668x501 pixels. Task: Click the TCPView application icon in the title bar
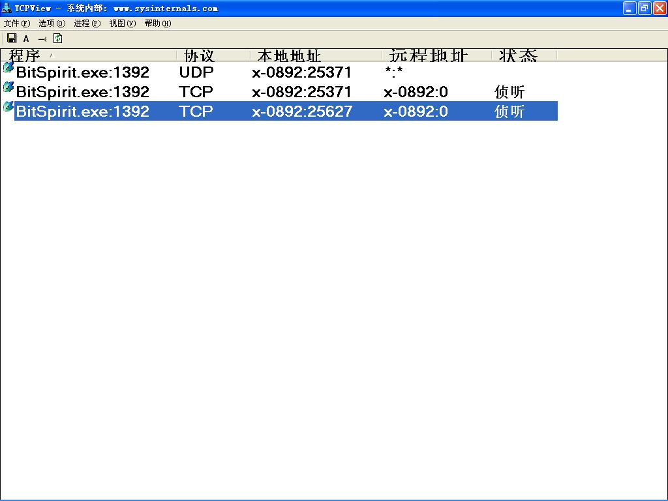[x=7, y=8]
